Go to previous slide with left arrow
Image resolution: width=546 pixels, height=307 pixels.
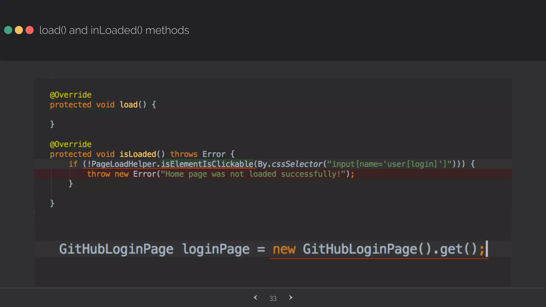coord(255,298)
